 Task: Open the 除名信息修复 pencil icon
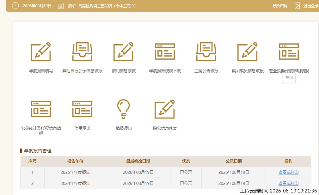165,109
